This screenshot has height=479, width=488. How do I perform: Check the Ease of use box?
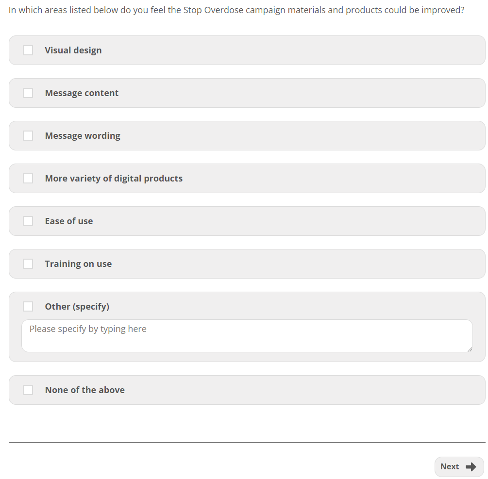[x=28, y=221]
